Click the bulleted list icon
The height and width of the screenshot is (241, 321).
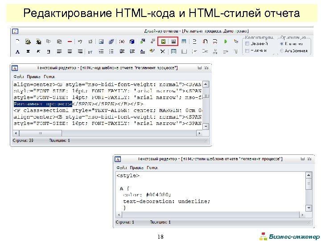point(111,52)
